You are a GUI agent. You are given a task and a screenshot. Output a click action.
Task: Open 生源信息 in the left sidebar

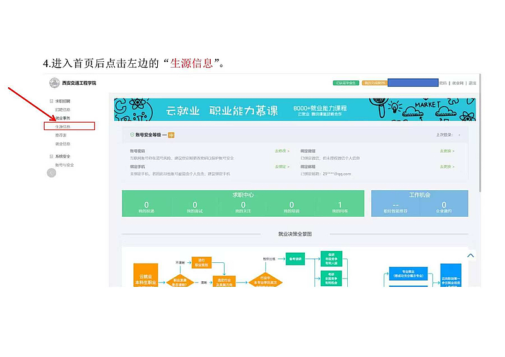[x=63, y=126]
